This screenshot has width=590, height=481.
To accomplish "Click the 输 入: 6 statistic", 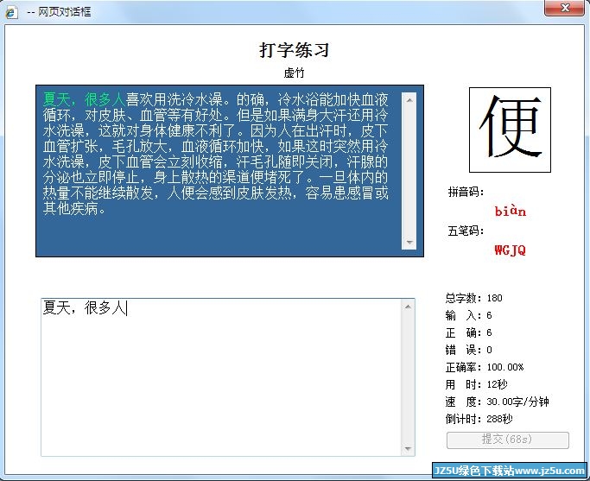I will [x=468, y=315].
